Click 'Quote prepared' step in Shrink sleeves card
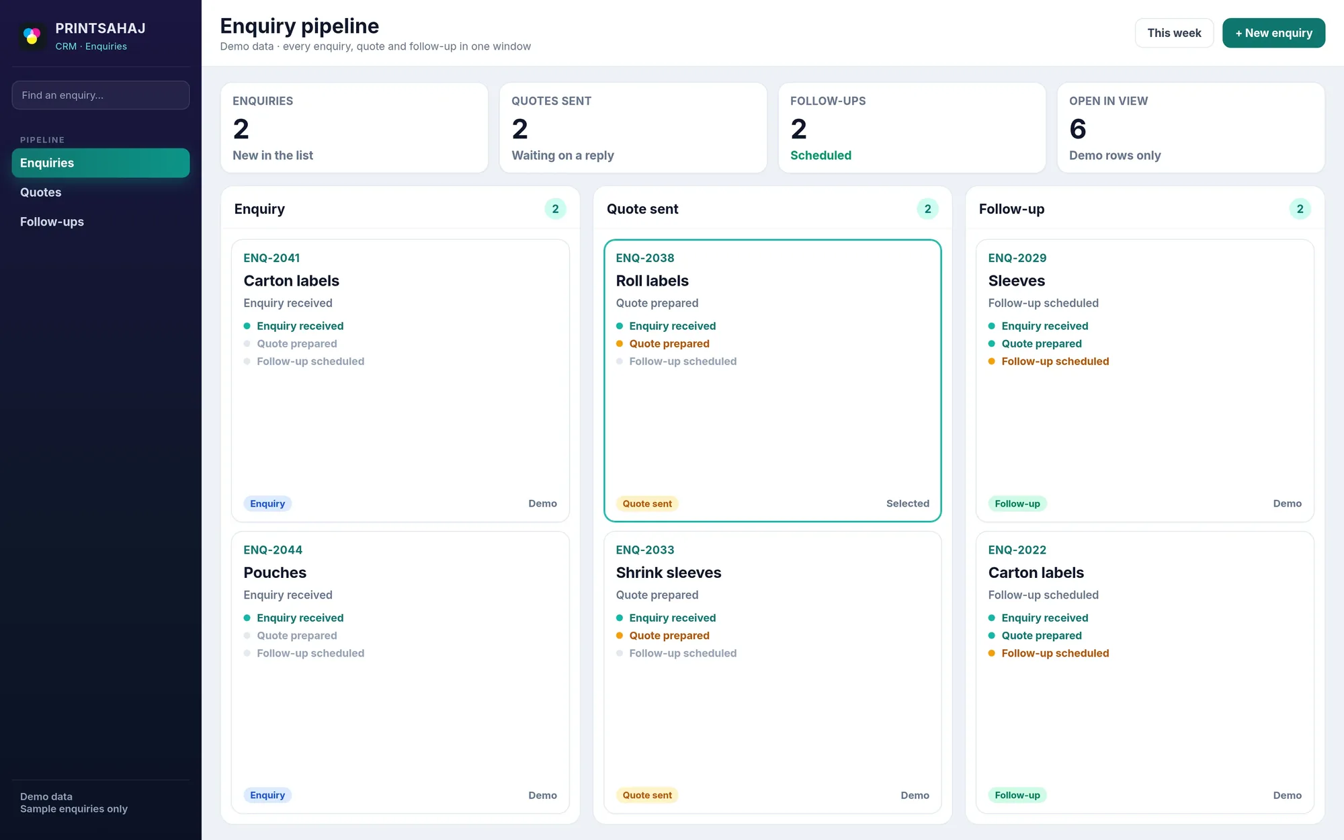Screen dimensions: 1344x840 pos(669,635)
